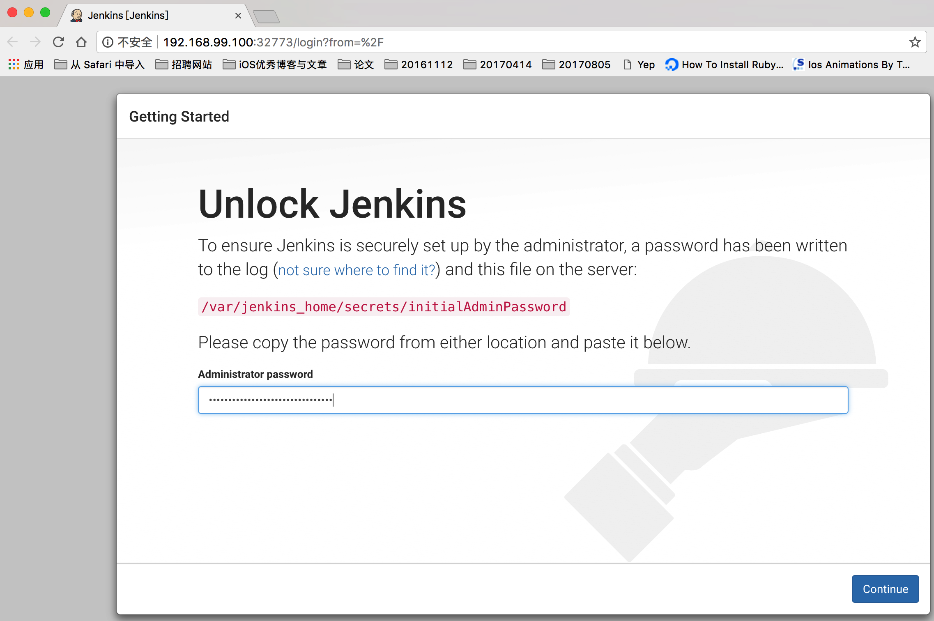Click the Getting Started title
934x621 pixels.
point(179,117)
